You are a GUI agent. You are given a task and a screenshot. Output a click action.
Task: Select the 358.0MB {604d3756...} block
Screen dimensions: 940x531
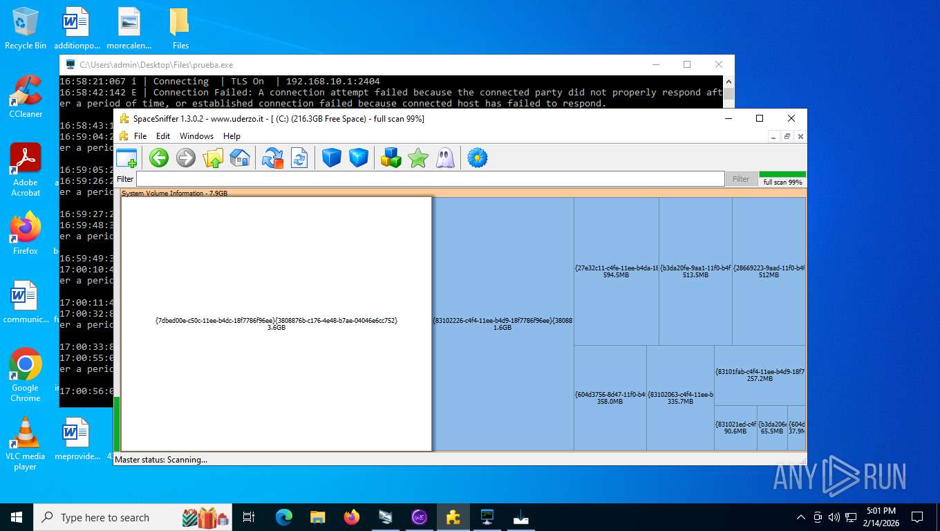610,398
